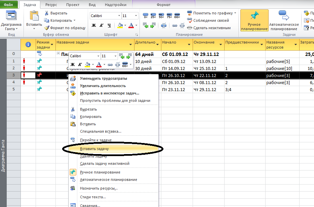Click the unlink tasks icon on mini toolbar
Image resolution: width=314 pixels, height=207 pixels.
click(x=118, y=64)
